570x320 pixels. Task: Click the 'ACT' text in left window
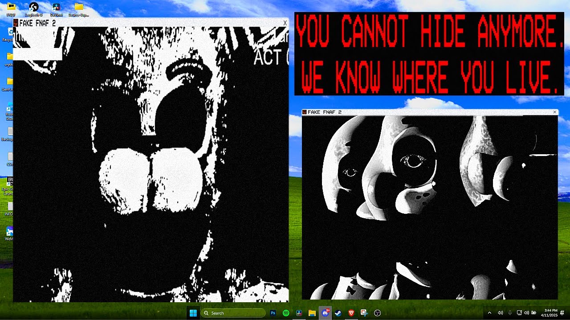click(268, 57)
